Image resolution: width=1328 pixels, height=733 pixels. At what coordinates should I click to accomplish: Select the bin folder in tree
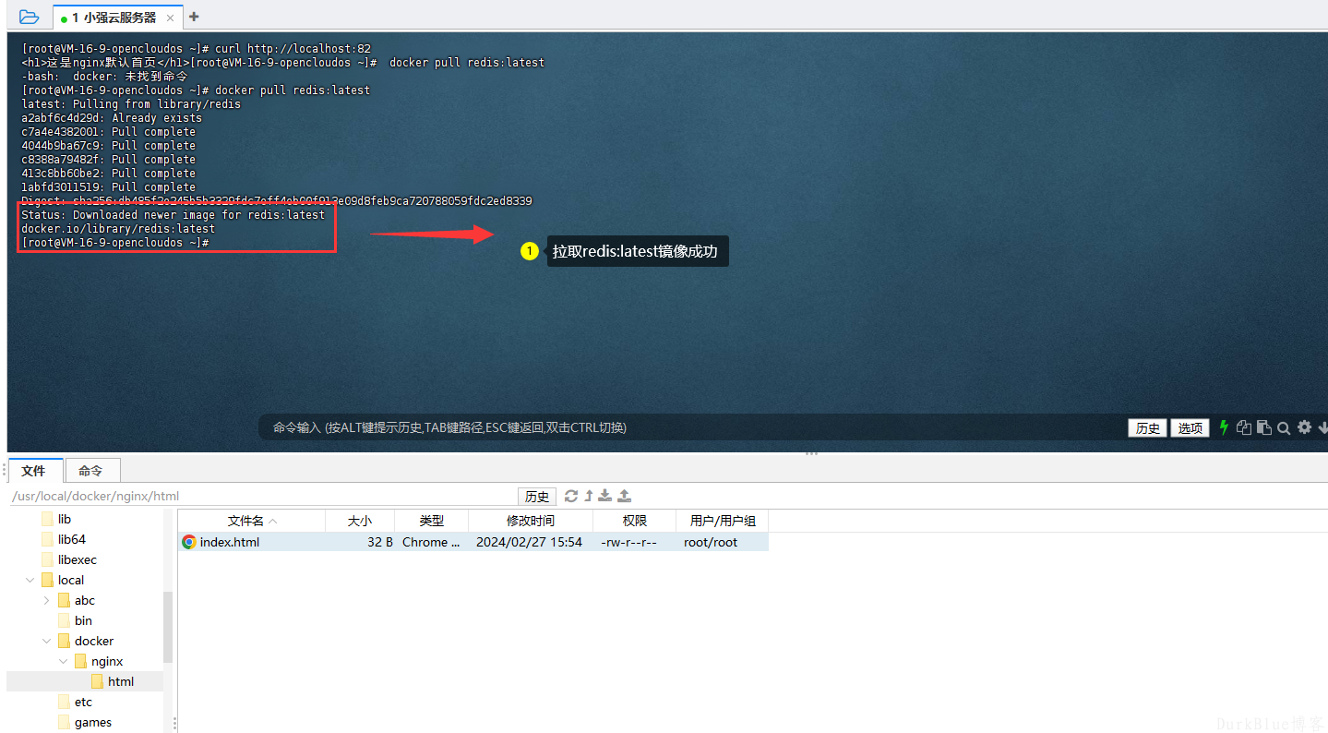[83, 620]
